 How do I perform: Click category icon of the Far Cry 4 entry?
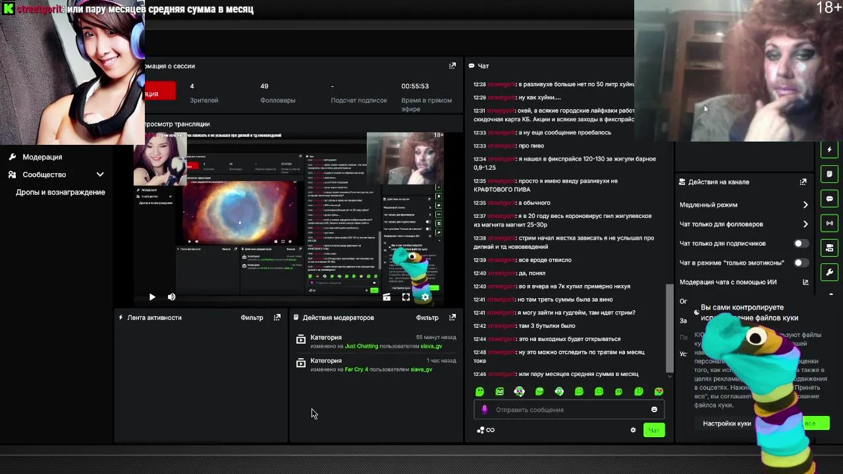[301, 363]
